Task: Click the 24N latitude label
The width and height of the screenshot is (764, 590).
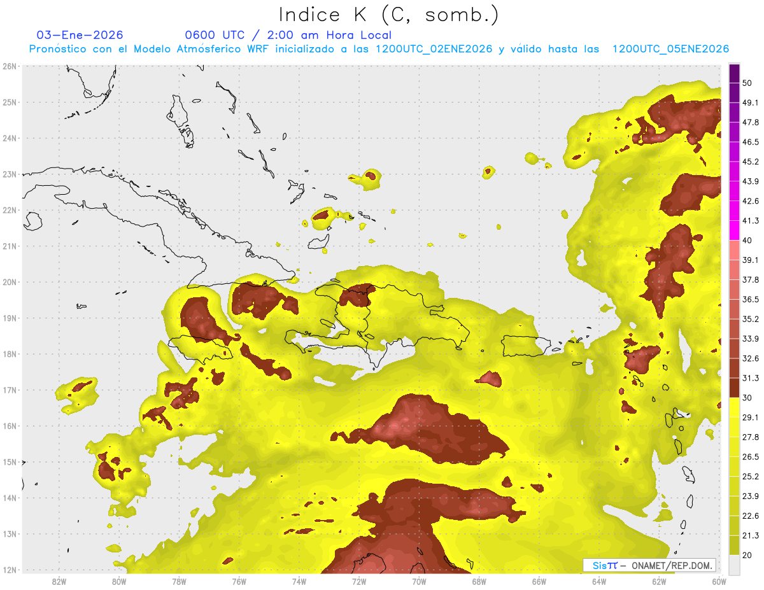Action: pyautogui.click(x=10, y=138)
